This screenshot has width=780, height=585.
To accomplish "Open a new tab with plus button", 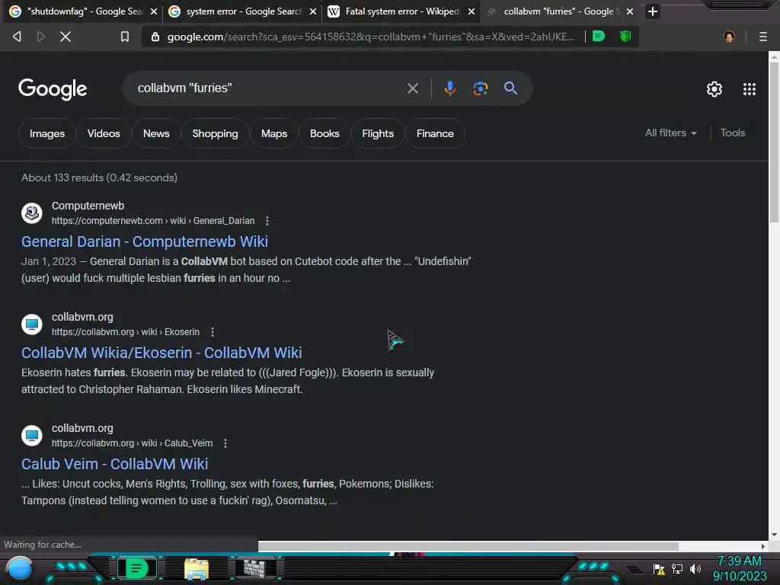I will click(x=653, y=11).
